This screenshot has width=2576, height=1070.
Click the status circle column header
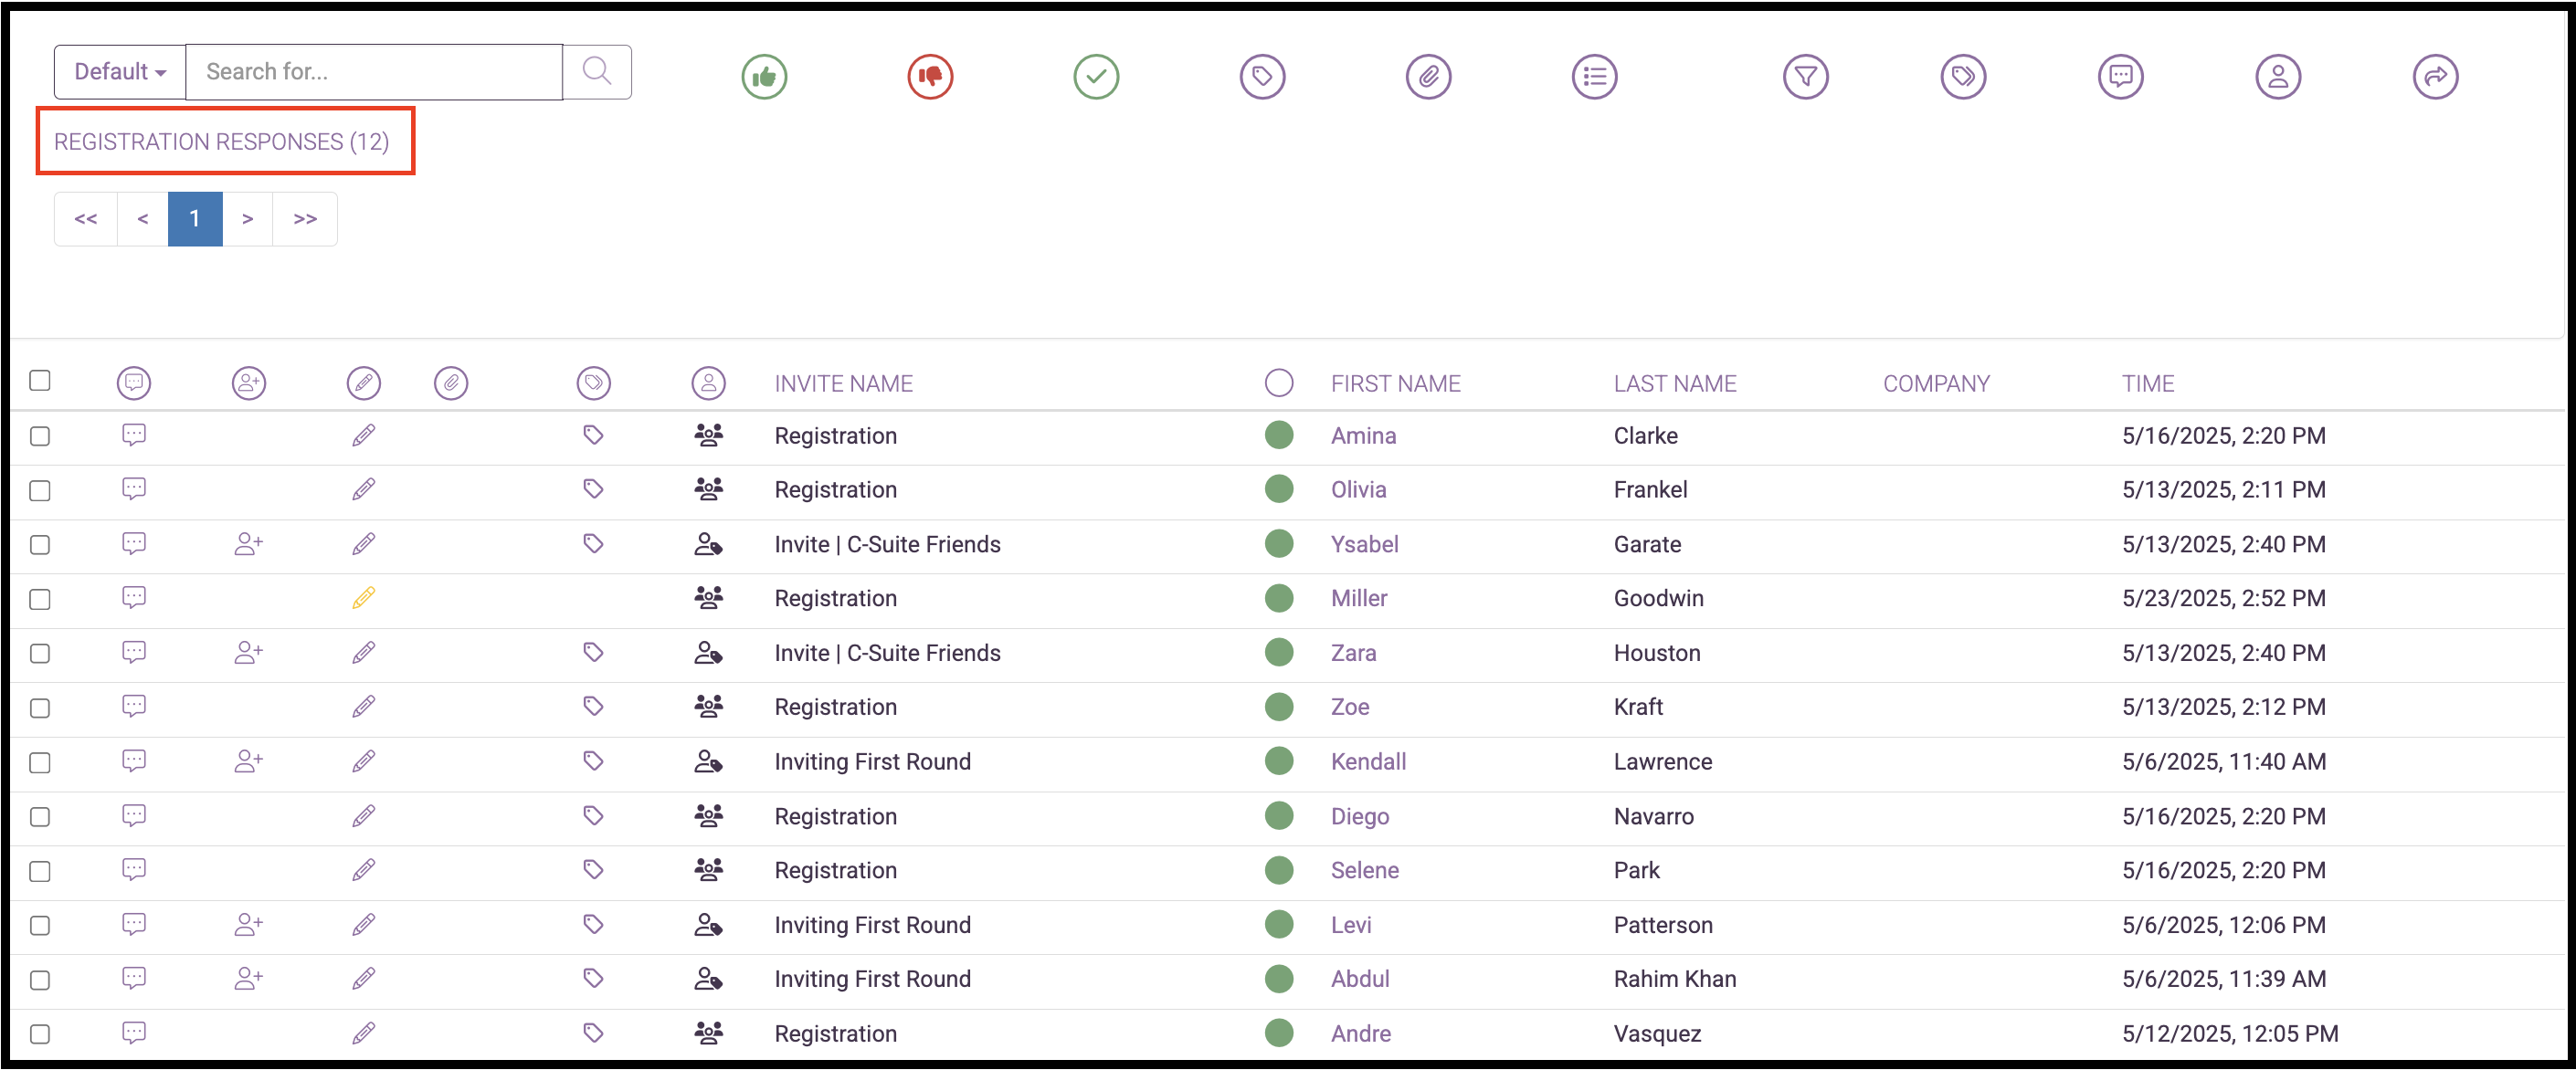1279,383
